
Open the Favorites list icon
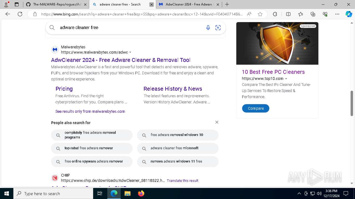pos(301,14)
